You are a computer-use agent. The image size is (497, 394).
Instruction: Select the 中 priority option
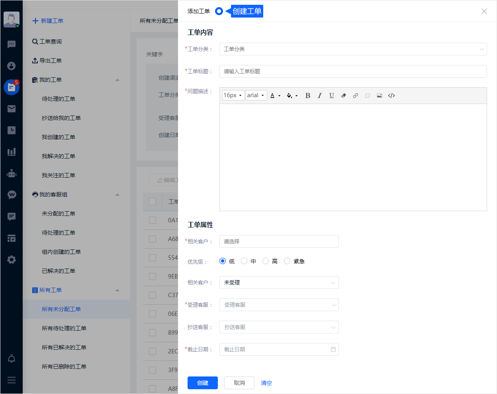(x=244, y=261)
